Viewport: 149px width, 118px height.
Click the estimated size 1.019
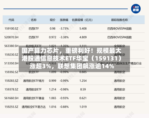pos(83,107)
